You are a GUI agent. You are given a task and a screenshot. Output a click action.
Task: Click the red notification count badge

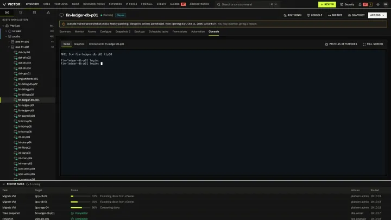click(x=365, y=4)
